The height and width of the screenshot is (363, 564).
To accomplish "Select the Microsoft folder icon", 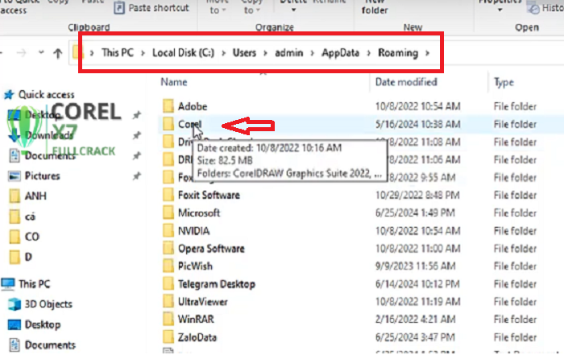I will pos(168,212).
